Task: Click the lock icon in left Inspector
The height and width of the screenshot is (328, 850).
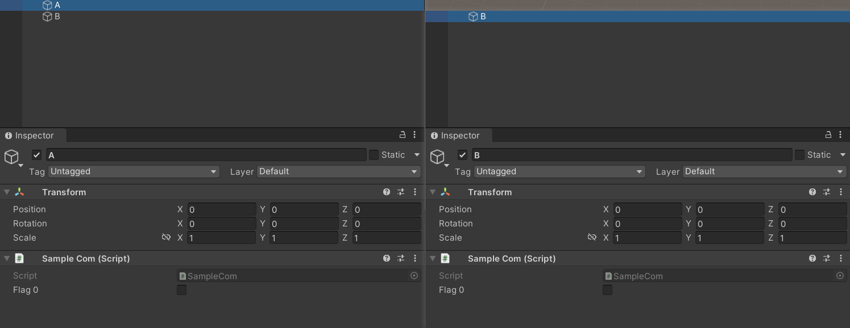Action: (x=403, y=135)
